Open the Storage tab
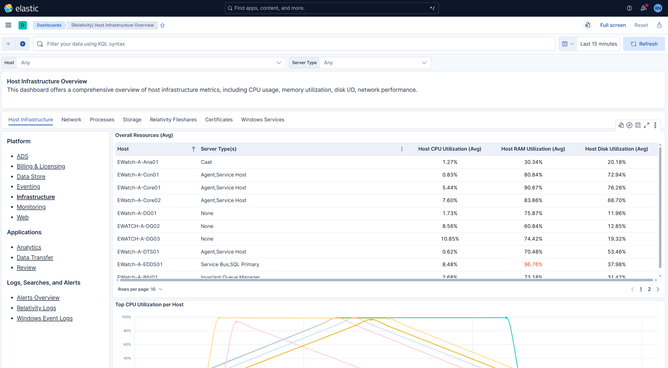Screen dimensions: 668x368 132,120
